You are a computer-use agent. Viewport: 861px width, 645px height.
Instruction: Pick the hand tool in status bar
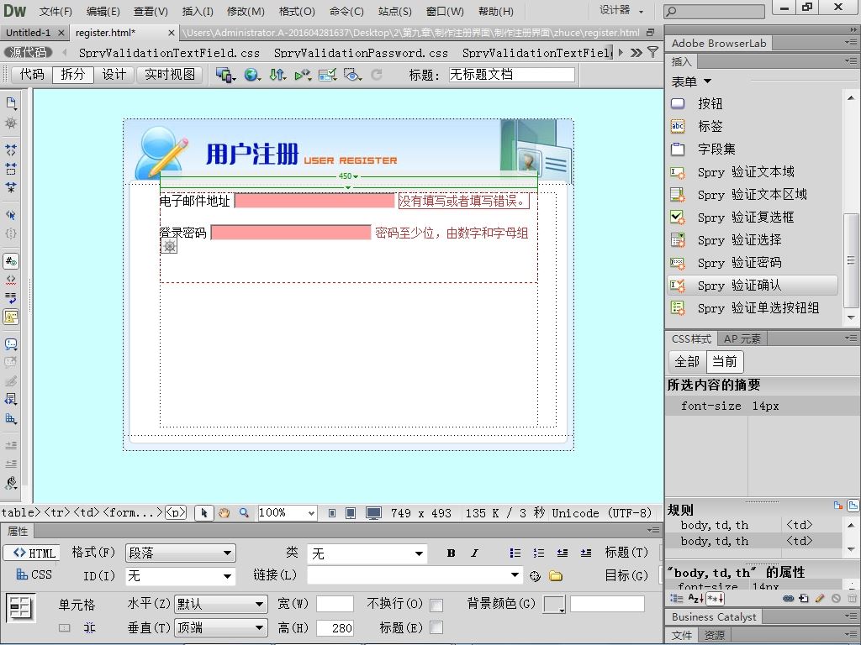[x=224, y=513]
